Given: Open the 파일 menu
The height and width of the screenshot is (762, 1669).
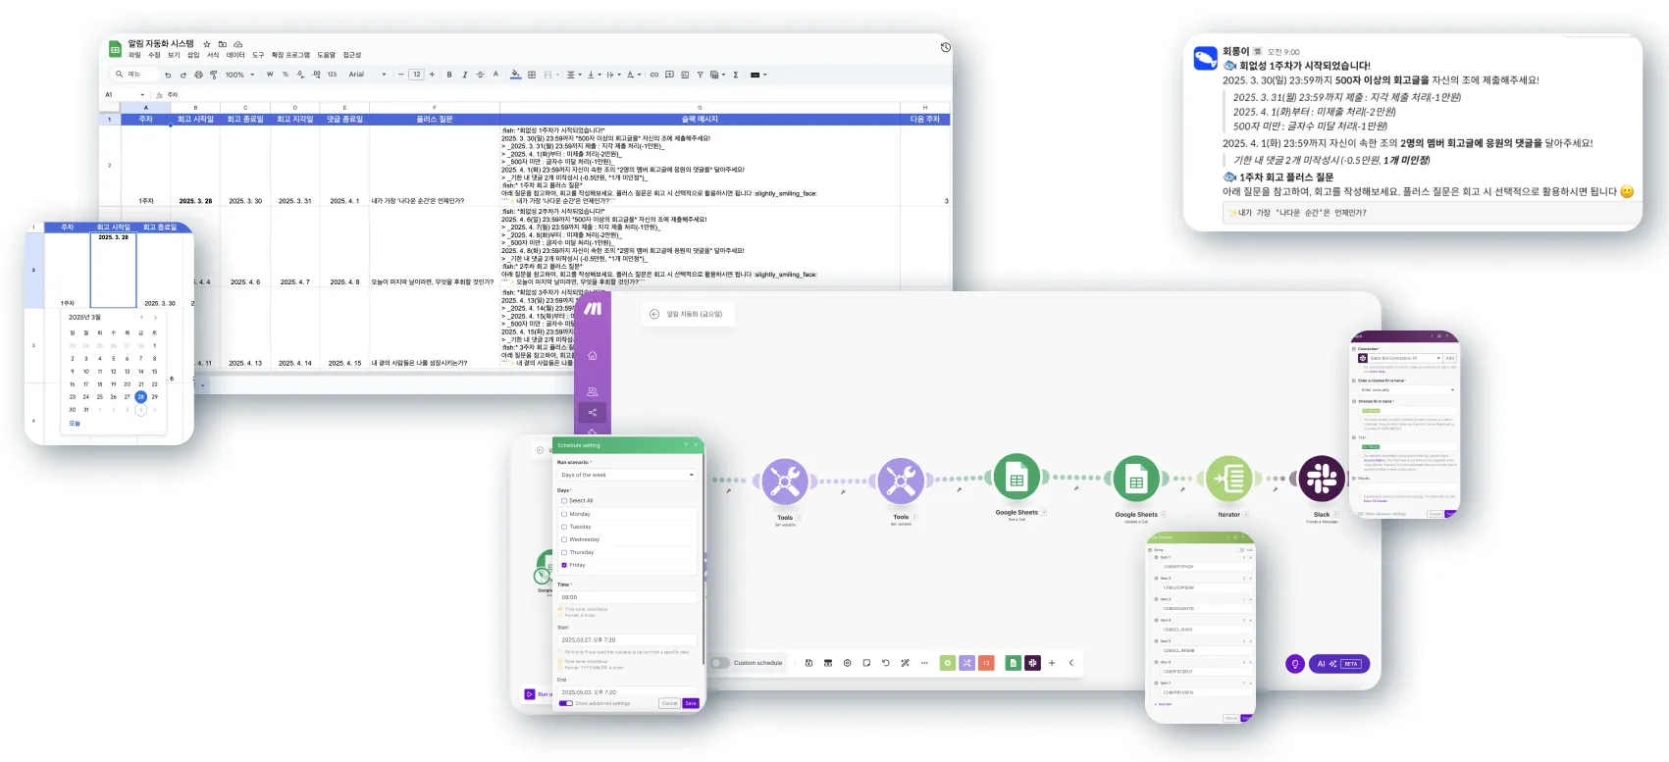Looking at the screenshot, I should pyautogui.click(x=134, y=55).
